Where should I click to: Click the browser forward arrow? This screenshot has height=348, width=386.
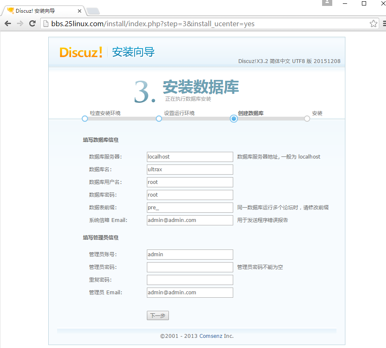pos(20,24)
